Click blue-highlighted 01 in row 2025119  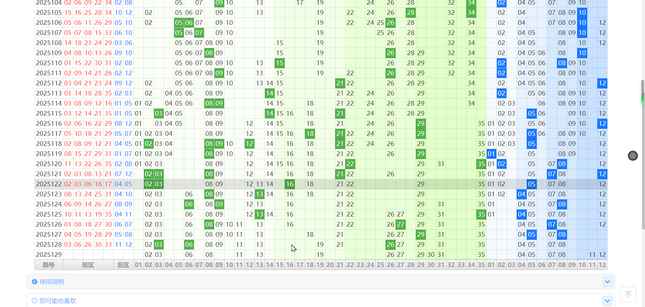[x=491, y=154]
